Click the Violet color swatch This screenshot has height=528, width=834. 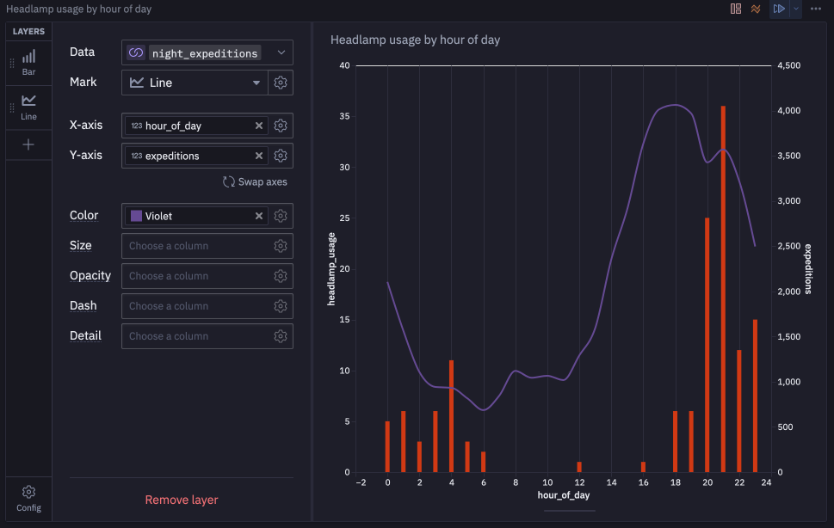[x=136, y=216]
